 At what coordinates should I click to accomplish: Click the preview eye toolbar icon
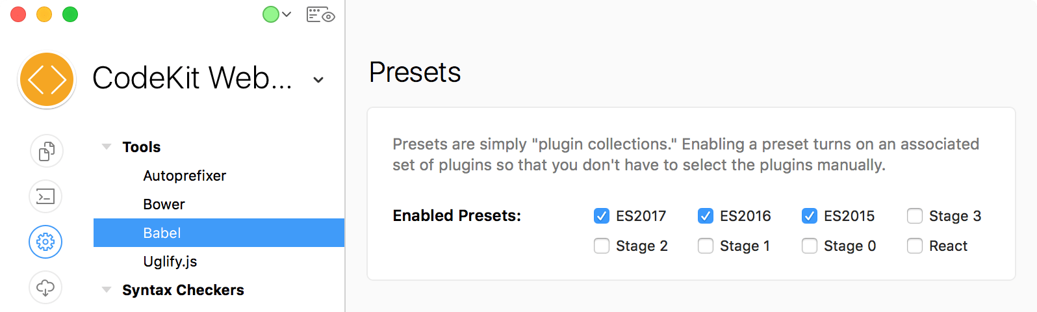pos(320,15)
